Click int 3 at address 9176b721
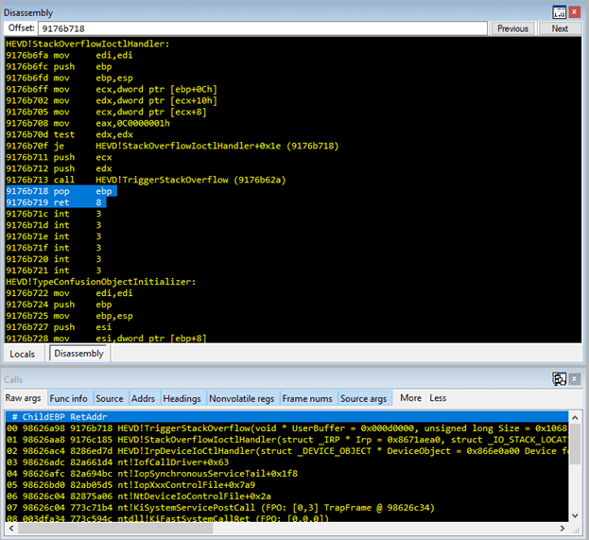This screenshot has height=540, width=589. (x=53, y=270)
